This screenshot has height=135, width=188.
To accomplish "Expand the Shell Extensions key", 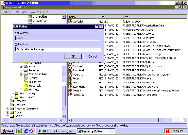I will (x=21, y=74).
